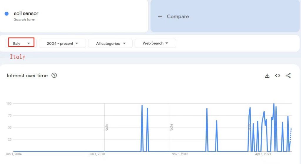This screenshot has width=301, height=164.
Task: Click the Interest over time heading
Action: tap(27, 76)
